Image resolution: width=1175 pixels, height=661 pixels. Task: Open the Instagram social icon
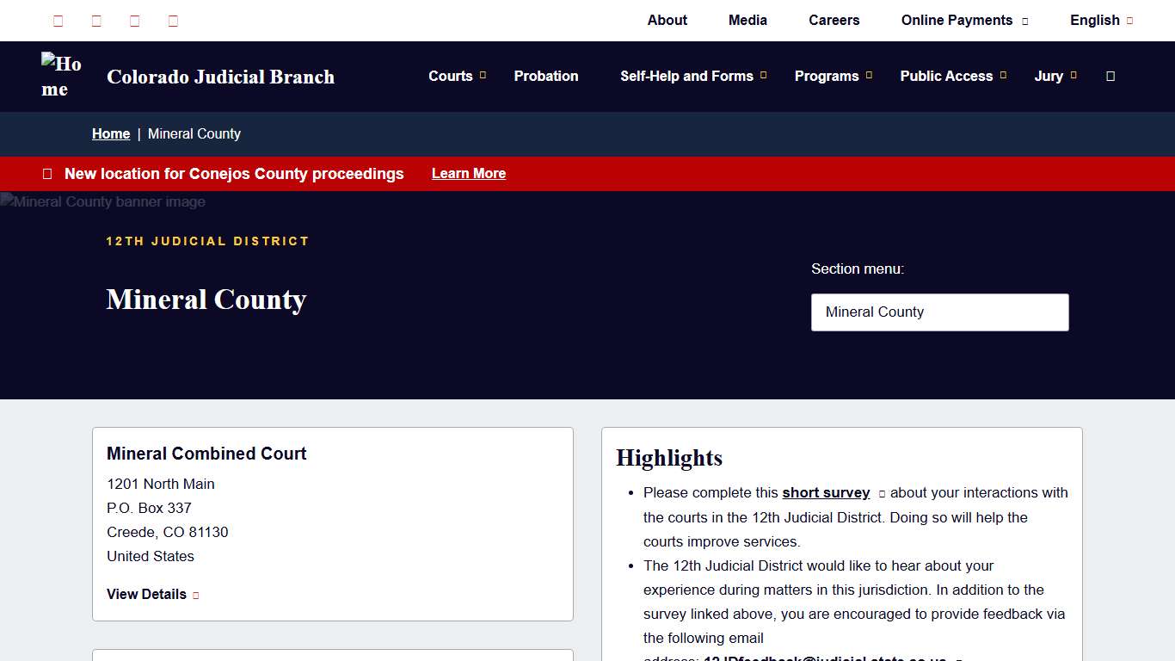coord(172,21)
